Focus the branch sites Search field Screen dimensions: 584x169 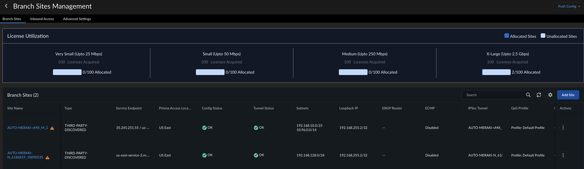click(x=493, y=95)
